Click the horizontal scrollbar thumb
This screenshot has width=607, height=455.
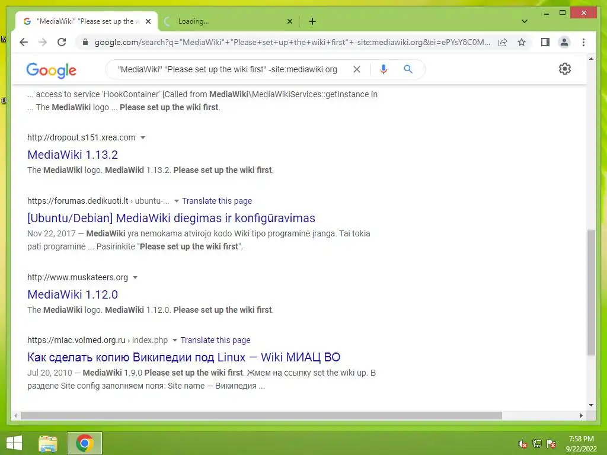click(261, 415)
